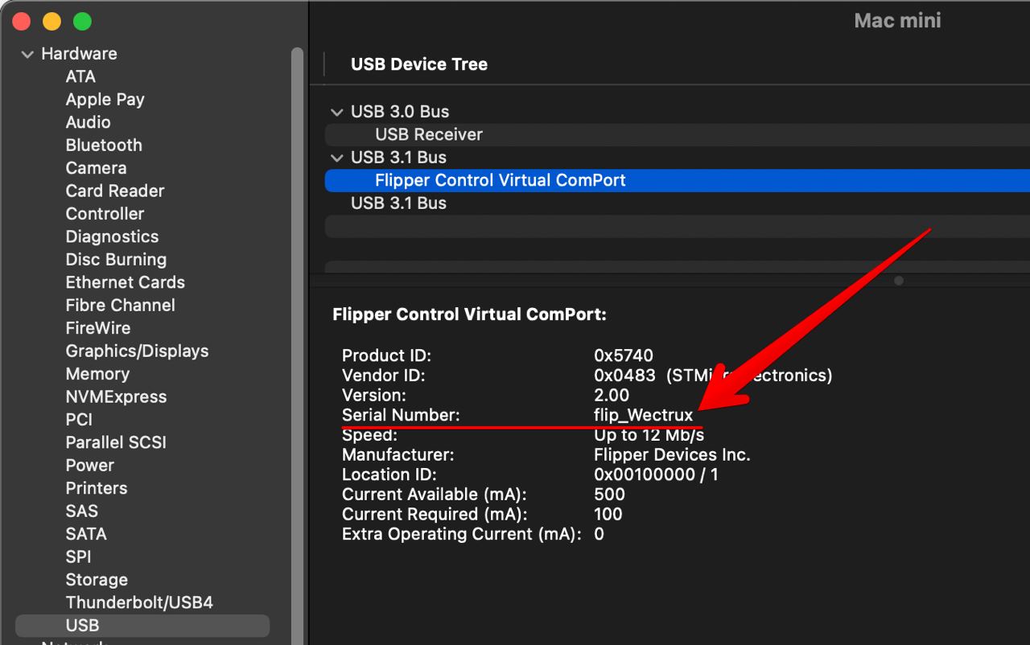Click the pane divider handle dot
The image size is (1030, 645).
pyautogui.click(x=899, y=281)
